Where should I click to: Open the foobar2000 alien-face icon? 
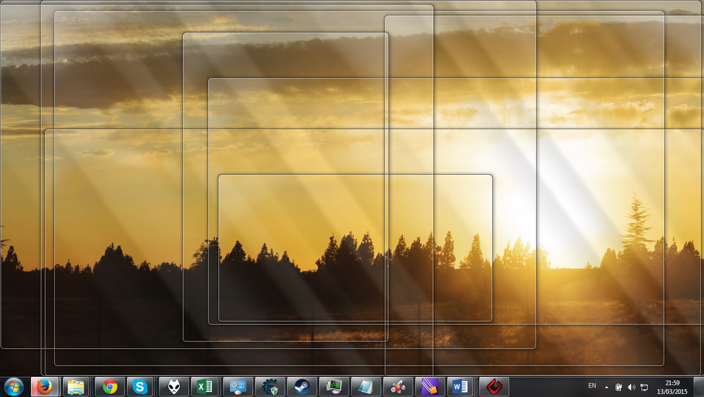[x=174, y=387]
